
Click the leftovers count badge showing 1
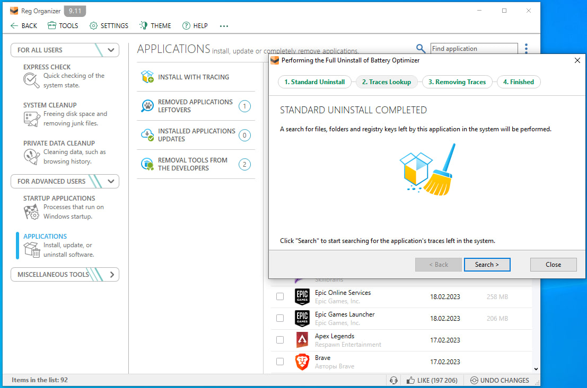click(244, 106)
